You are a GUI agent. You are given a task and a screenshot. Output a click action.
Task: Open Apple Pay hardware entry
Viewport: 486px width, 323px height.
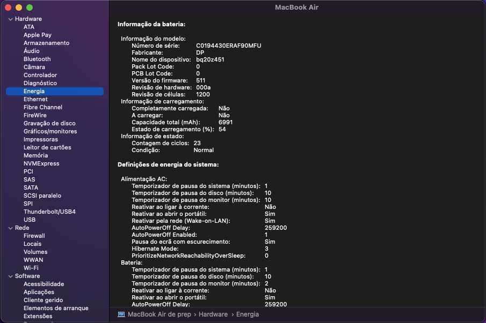tap(38, 35)
